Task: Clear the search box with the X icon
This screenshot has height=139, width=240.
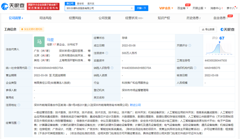Action: click(132, 8)
